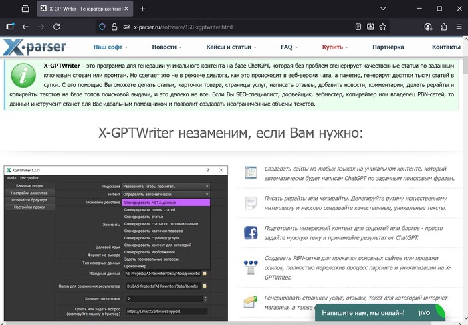Screen dimensions: 468x325
Task: Adjust Количество потоков stepper arrows
Action: pos(205,298)
